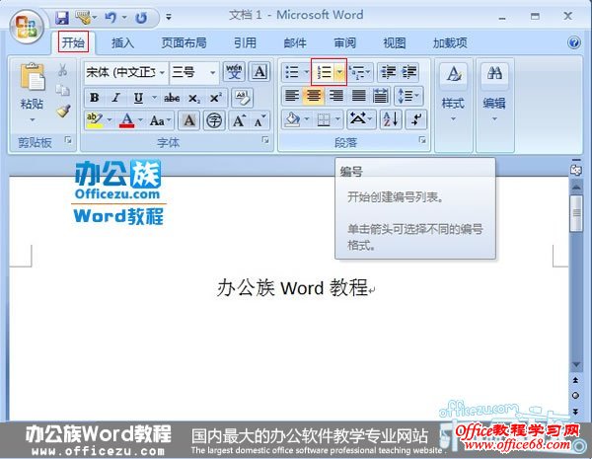Image resolution: width=592 pixels, height=459 pixels.
Task: Apply numbering list button
Action: coord(324,72)
